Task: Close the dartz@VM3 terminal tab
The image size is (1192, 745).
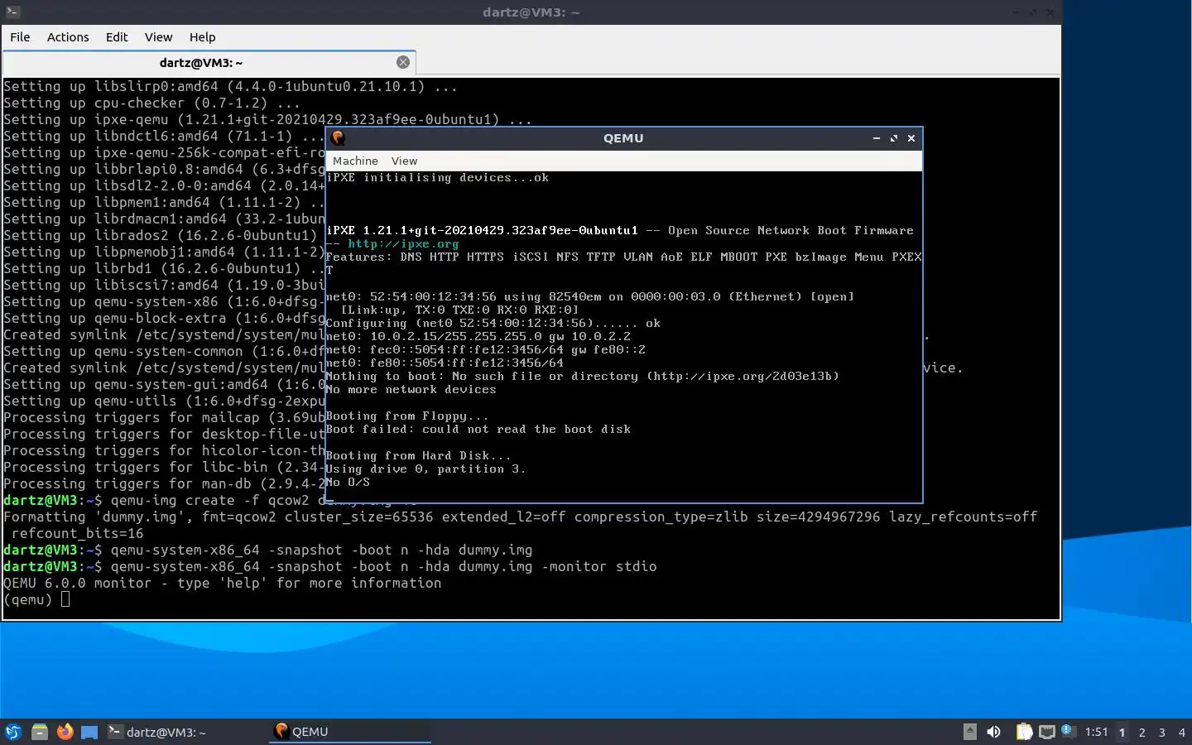Action: [403, 62]
